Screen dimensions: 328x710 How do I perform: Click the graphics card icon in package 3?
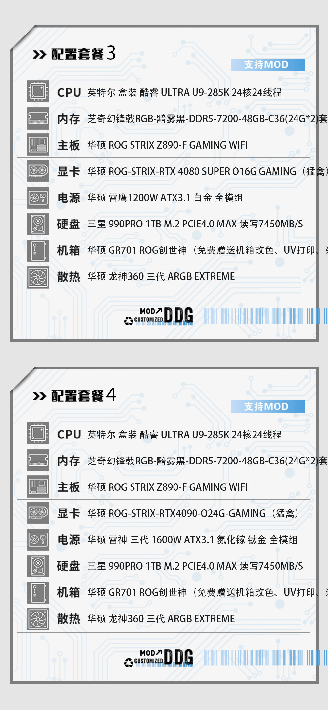coord(38,171)
